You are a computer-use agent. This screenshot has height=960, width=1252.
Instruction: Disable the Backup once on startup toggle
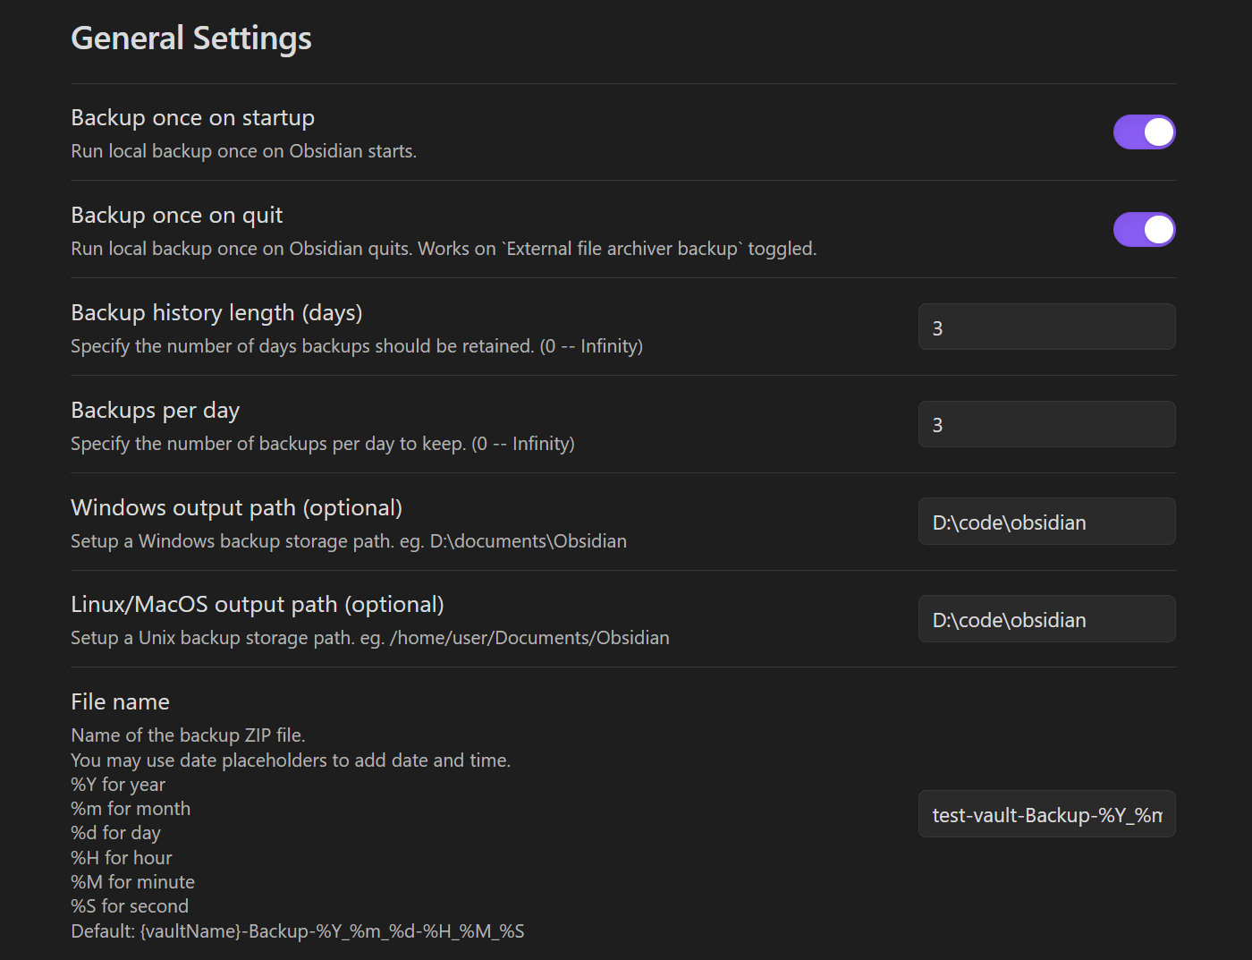coord(1144,132)
